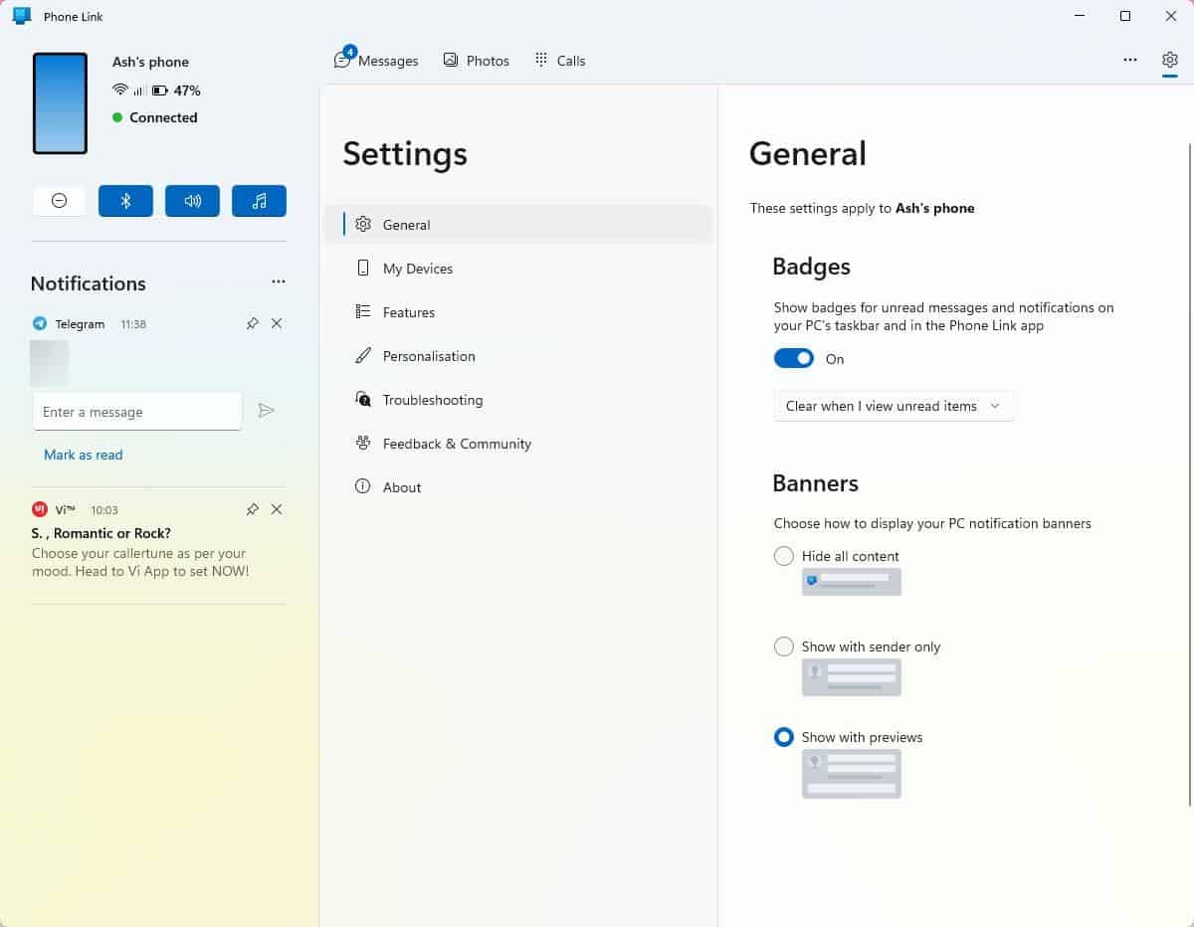Switch to the Photos tab
The width and height of the screenshot is (1194, 927).
pyautogui.click(x=476, y=60)
